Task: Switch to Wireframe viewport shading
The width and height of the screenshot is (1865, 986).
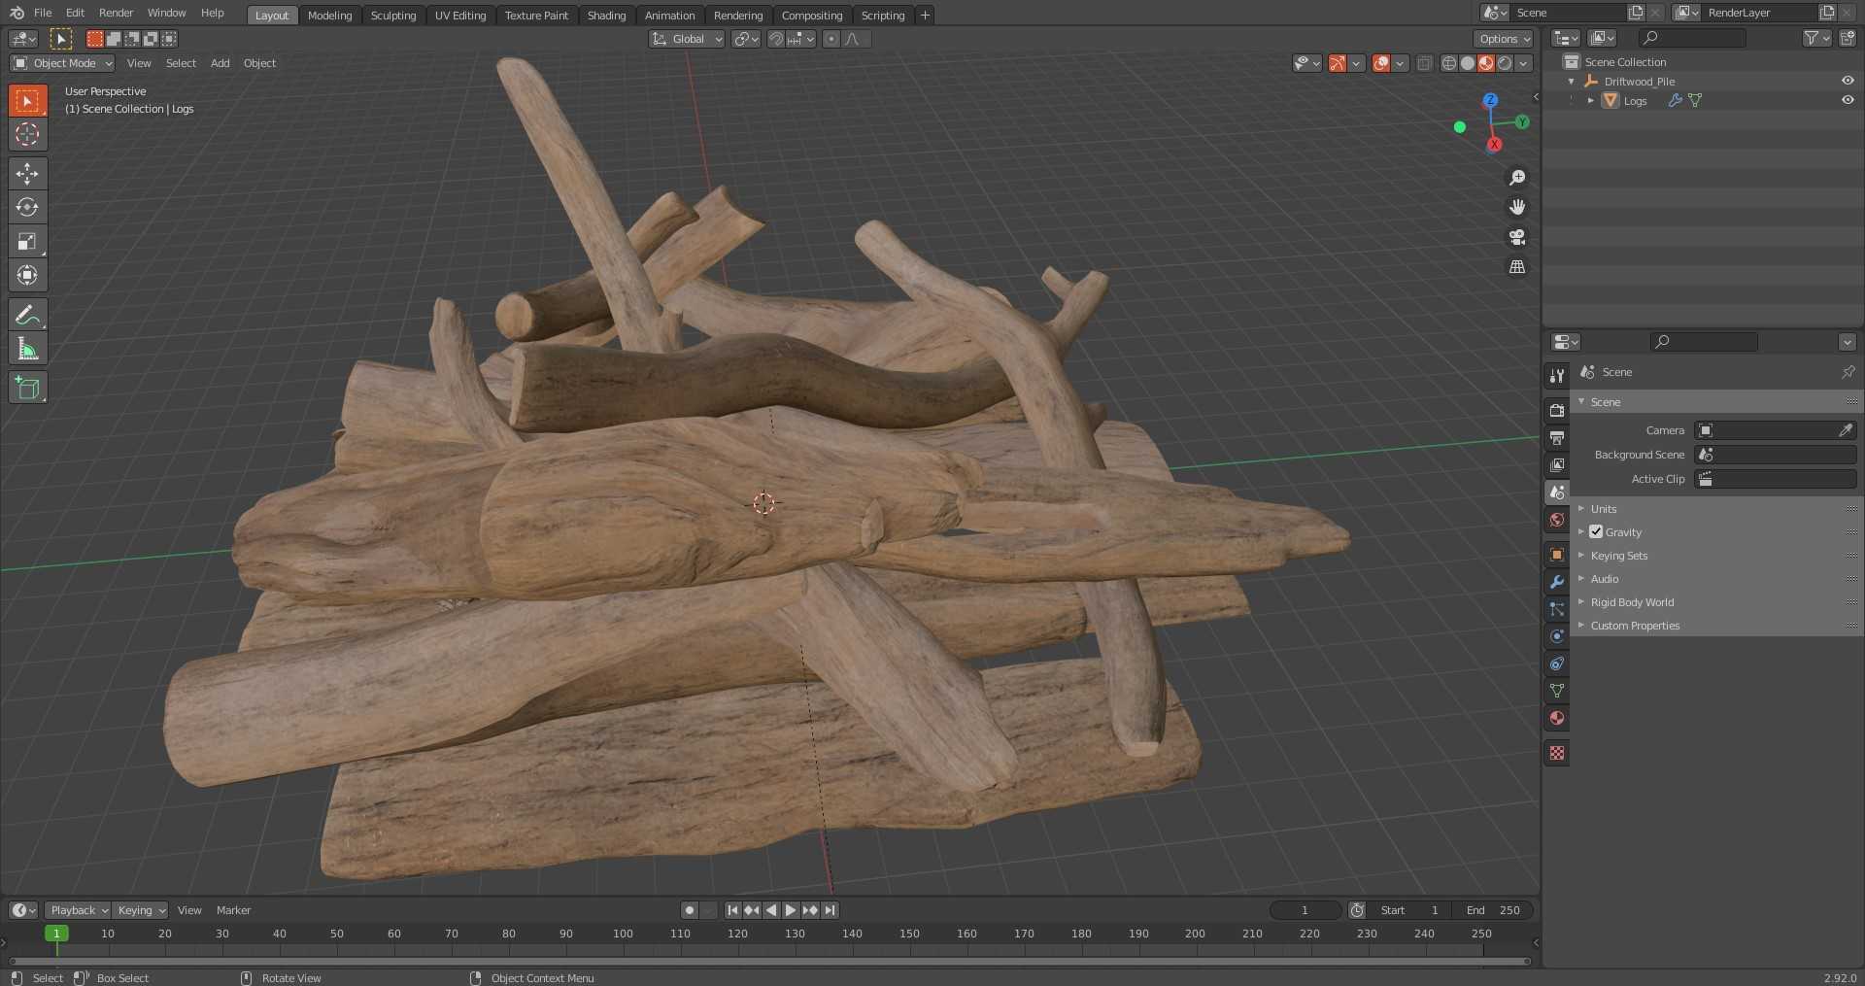Action: [x=1449, y=63]
